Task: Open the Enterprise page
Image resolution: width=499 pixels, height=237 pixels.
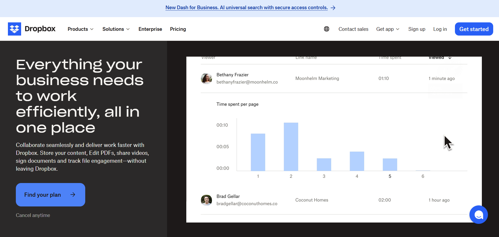Action: tap(150, 29)
